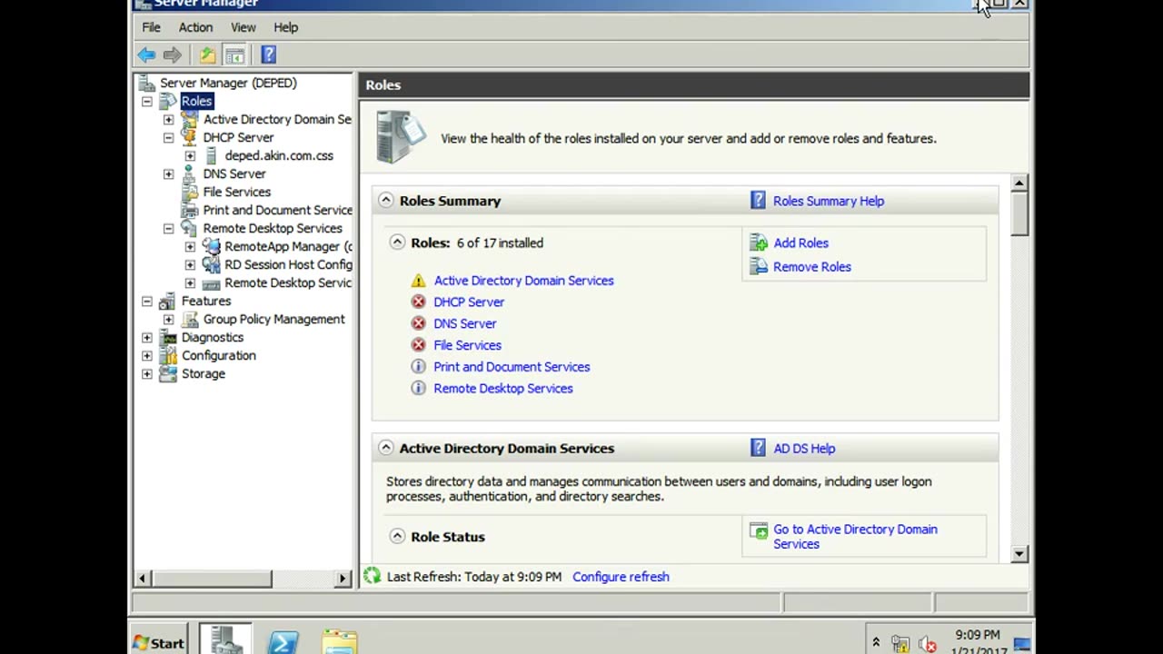Open the AD DS Help link
The height and width of the screenshot is (654, 1163).
tap(804, 448)
